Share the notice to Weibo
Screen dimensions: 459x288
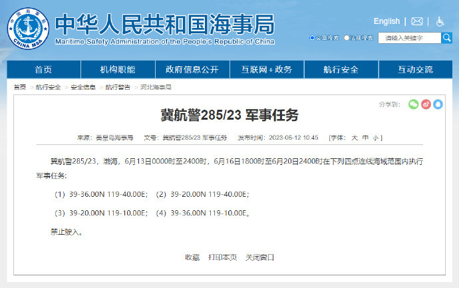pyautogui.click(x=426, y=104)
